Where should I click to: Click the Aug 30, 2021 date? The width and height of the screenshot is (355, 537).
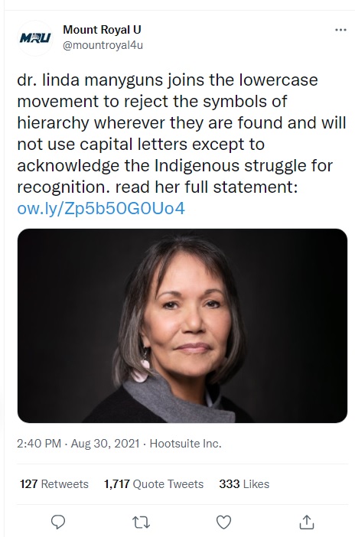coord(105,444)
